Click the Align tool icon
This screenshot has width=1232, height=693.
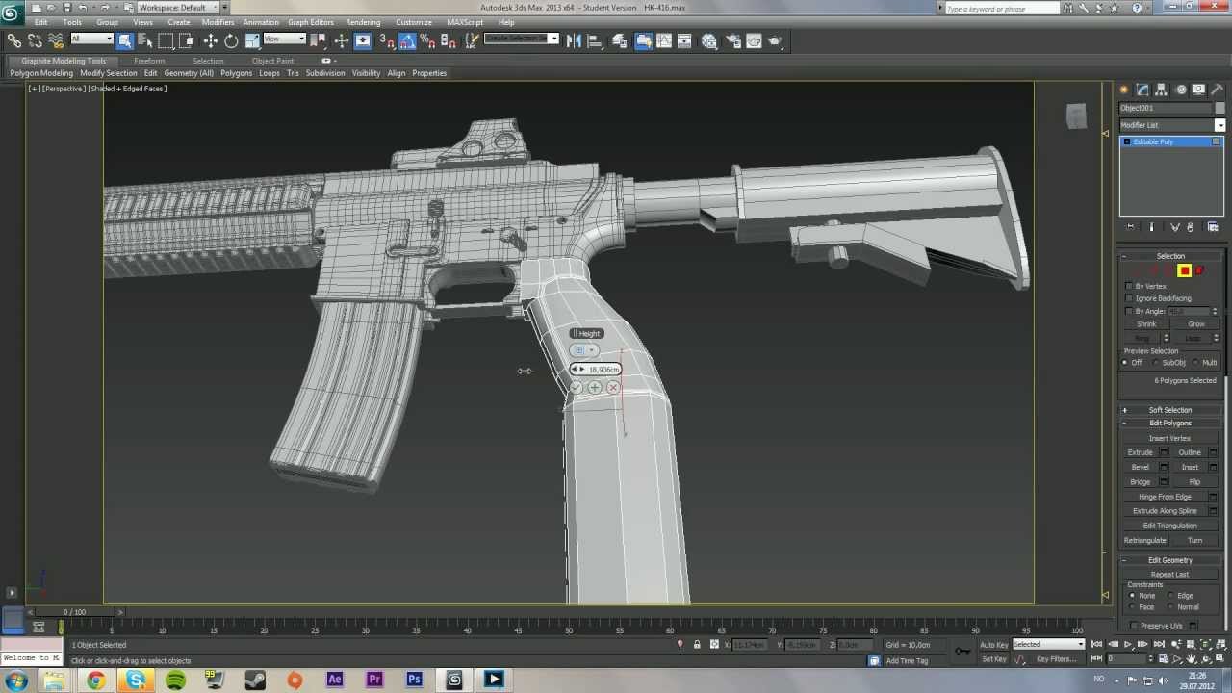point(594,40)
